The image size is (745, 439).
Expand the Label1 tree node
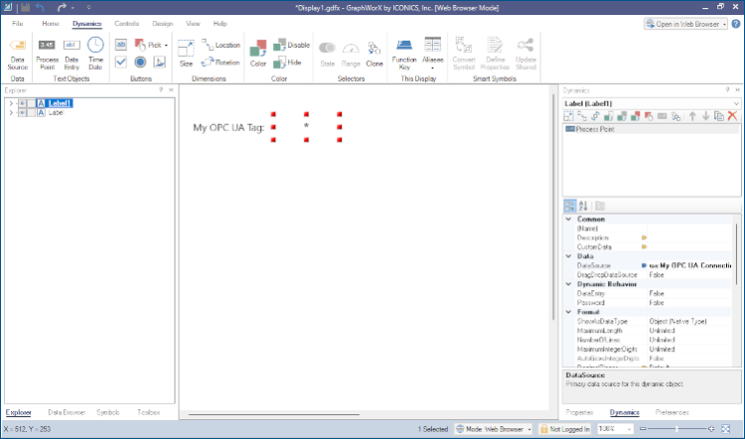coord(11,102)
